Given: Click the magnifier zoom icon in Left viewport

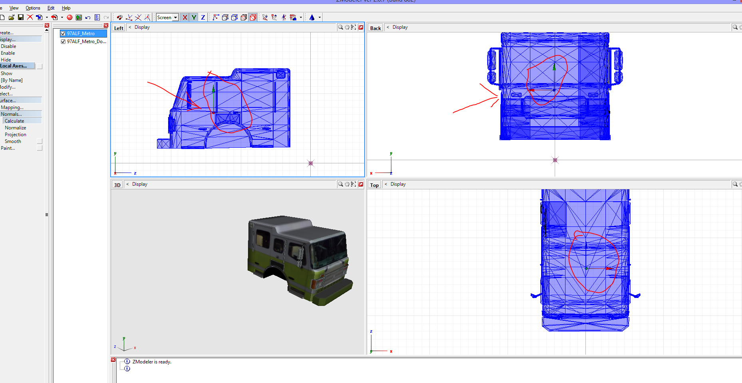Looking at the screenshot, I should coord(340,27).
